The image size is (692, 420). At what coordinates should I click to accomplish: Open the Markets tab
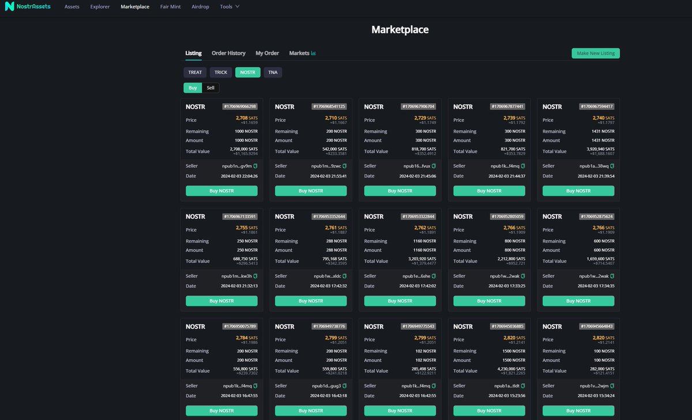tap(302, 53)
